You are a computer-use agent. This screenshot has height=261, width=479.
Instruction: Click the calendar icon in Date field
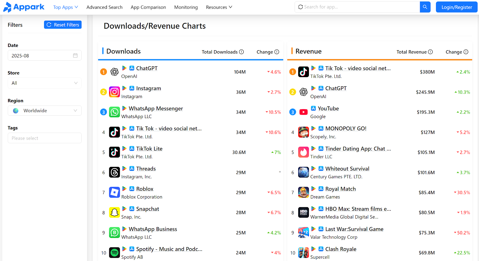coord(75,56)
